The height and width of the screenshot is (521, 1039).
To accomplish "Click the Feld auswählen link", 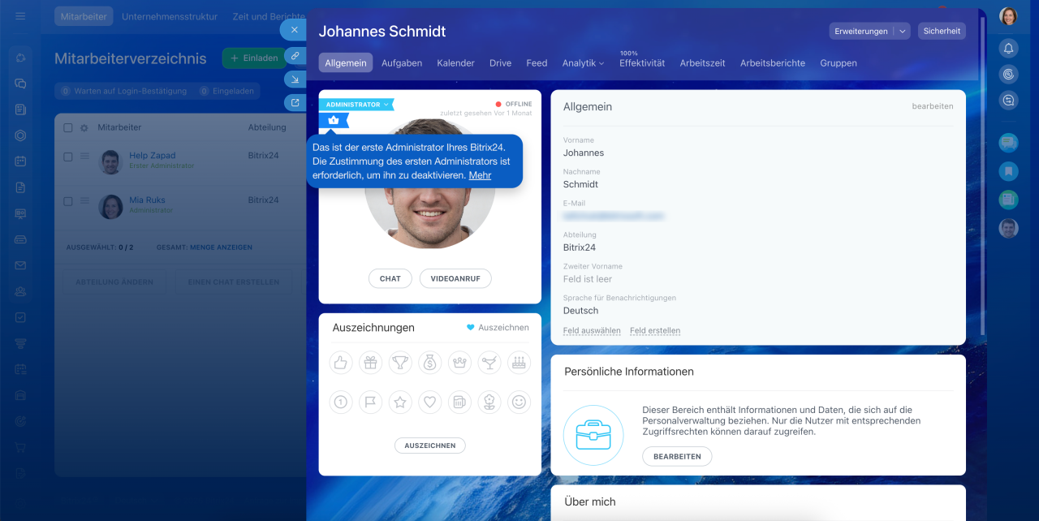I will tap(592, 331).
